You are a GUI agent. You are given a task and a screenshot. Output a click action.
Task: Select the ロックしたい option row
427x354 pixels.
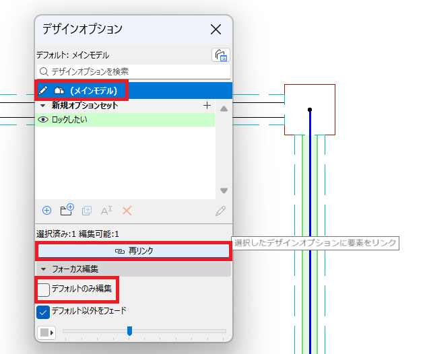tap(125, 120)
